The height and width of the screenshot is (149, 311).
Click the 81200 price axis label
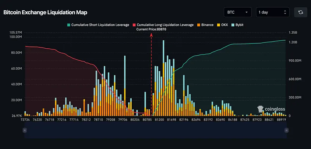pos(160,120)
